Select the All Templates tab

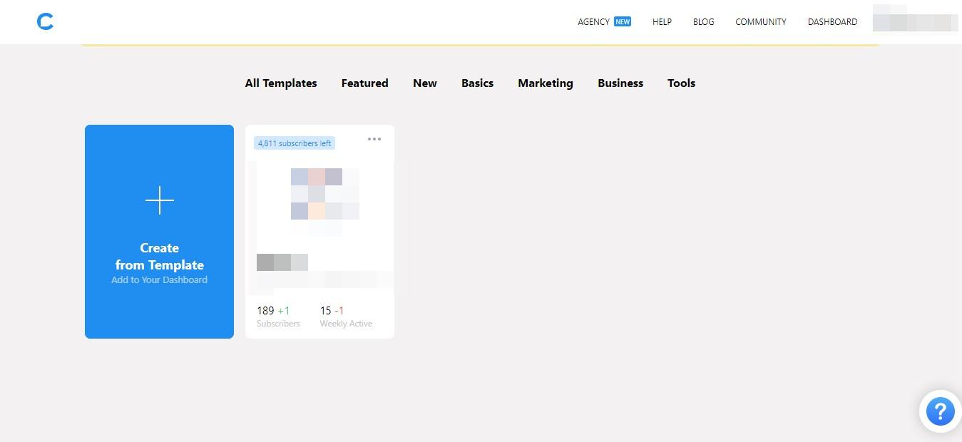pyautogui.click(x=281, y=83)
